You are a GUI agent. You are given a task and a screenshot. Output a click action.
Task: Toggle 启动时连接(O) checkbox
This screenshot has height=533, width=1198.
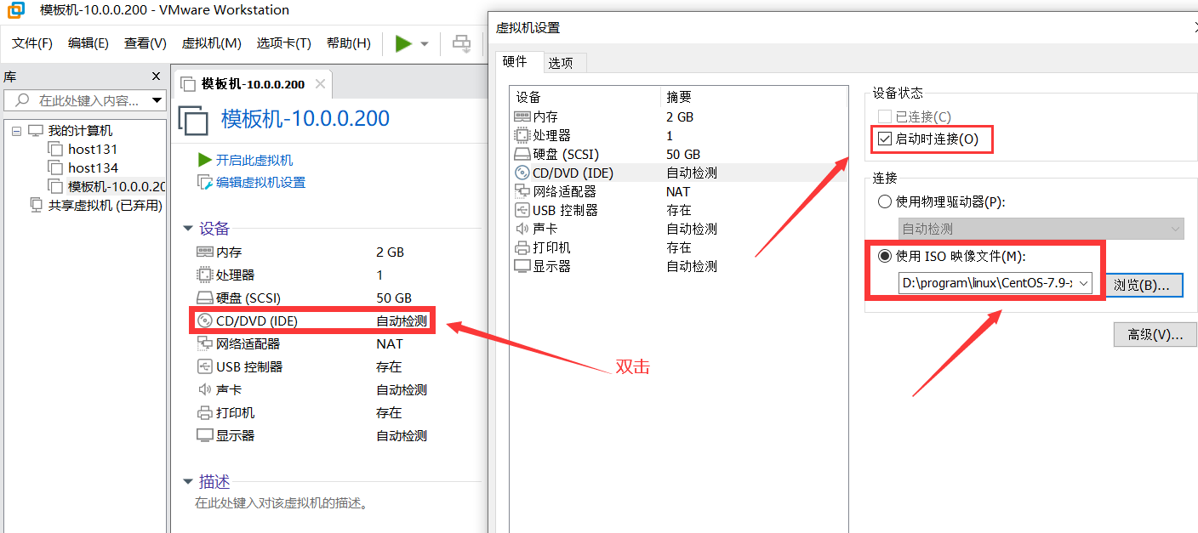click(885, 139)
